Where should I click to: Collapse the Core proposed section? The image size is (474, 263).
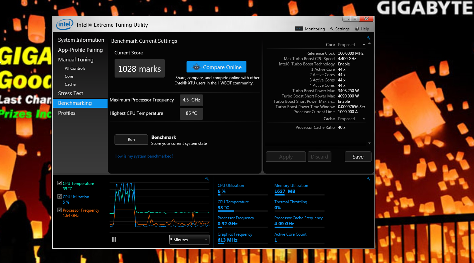(363, 45)
